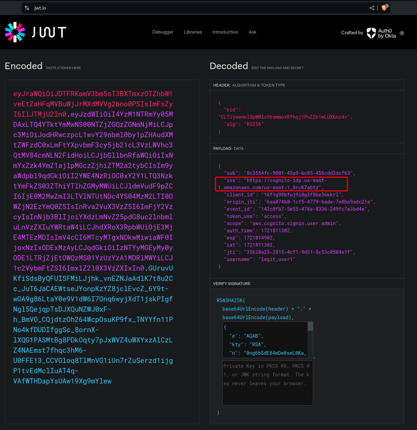Click the JWT wordmark text in header
417x430 pixels.
coord(49,32)
